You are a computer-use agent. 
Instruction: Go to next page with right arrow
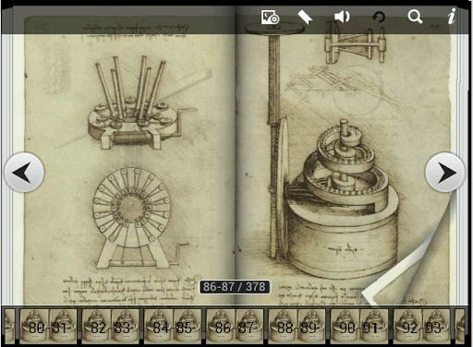(445, 173)
